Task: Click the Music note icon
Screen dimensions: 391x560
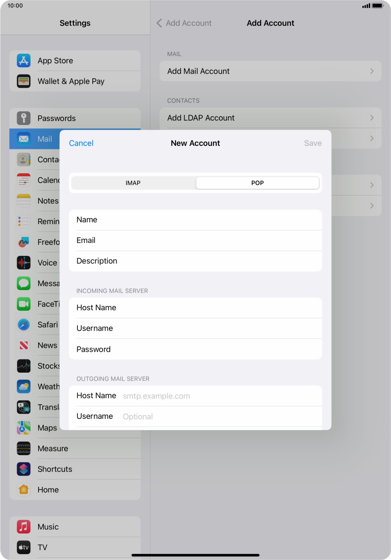Action: (24, 527)
